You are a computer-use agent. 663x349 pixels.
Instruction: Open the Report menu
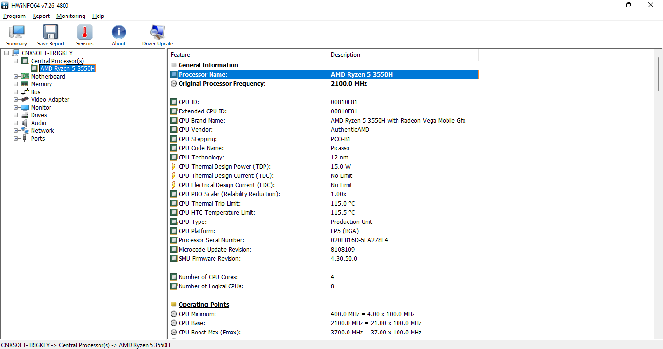tap(41, 16)
